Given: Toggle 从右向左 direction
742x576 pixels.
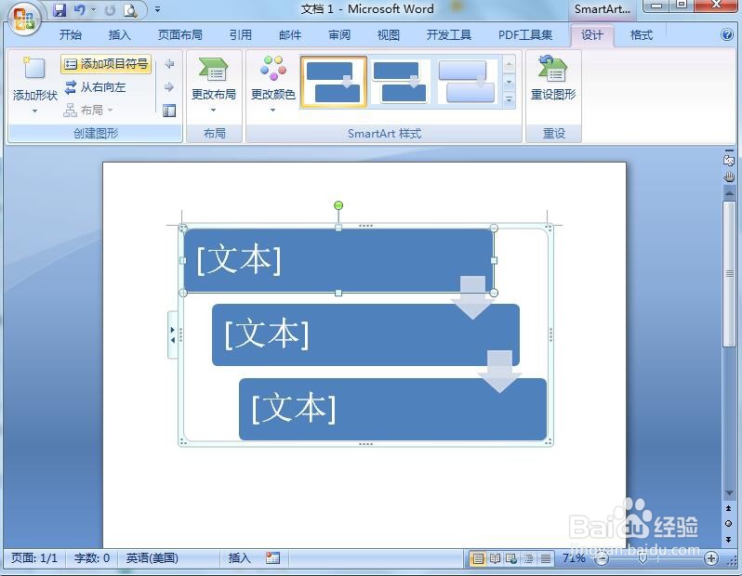Looking at the screenshot, I should (96, 87).
